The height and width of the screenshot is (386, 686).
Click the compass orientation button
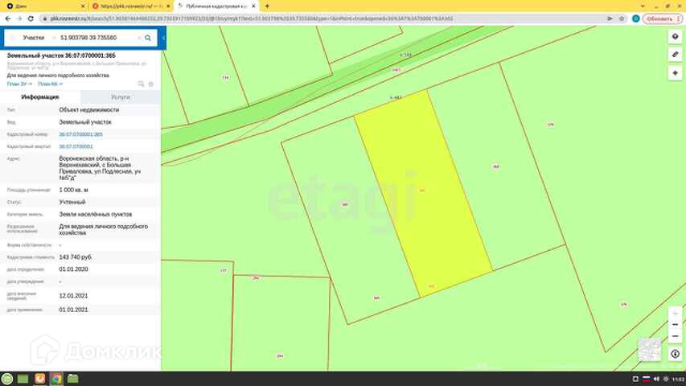pos(675,354)
